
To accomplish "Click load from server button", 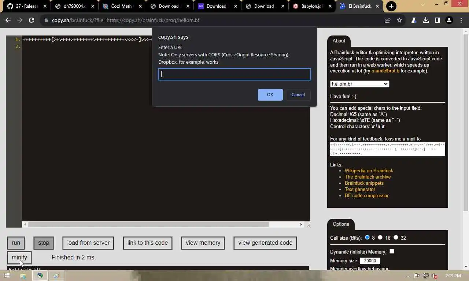I will point(88,243).
